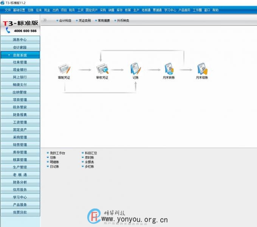The width and height of the screenshot is (257, 227).
Task: Open the 生产 menu
Action: click(x=136, y=10)
